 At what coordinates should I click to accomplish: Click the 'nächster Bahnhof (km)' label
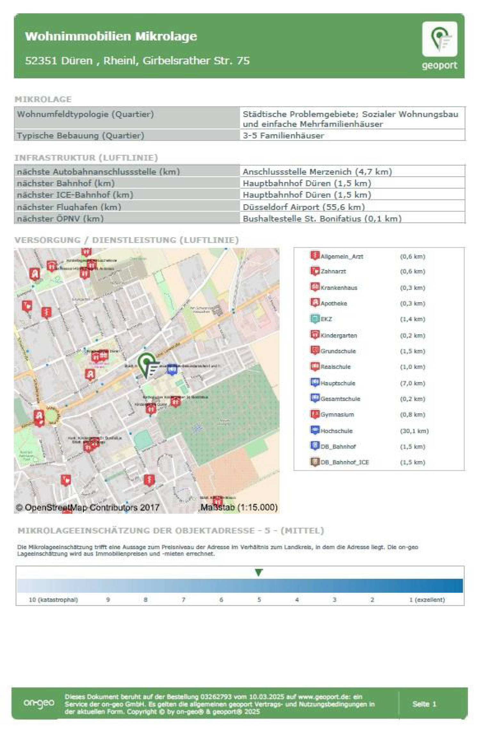point(66,183)
